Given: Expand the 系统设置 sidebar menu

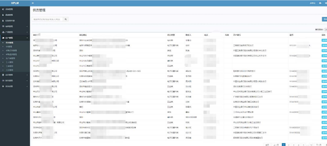Looking at the screenshot, I should (15, 87).
